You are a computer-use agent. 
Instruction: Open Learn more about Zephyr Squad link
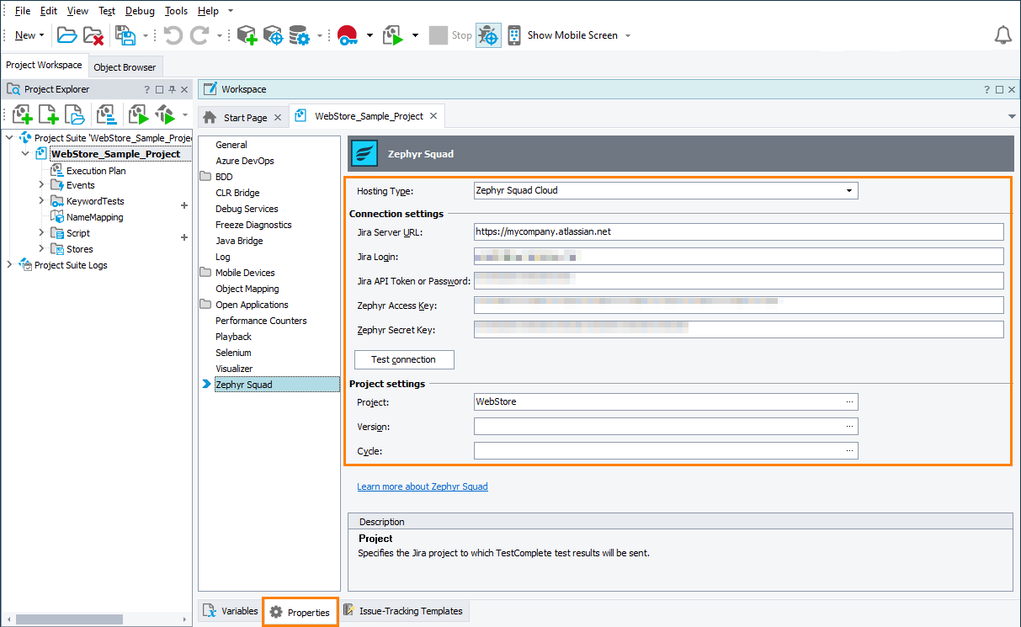point(422,486)
